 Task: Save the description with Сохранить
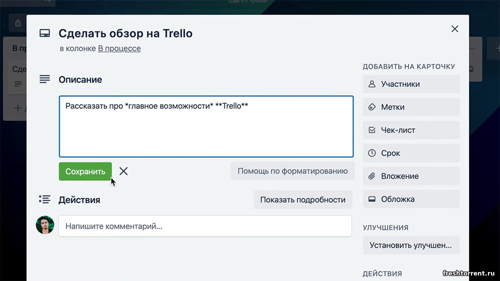point(85,171)
